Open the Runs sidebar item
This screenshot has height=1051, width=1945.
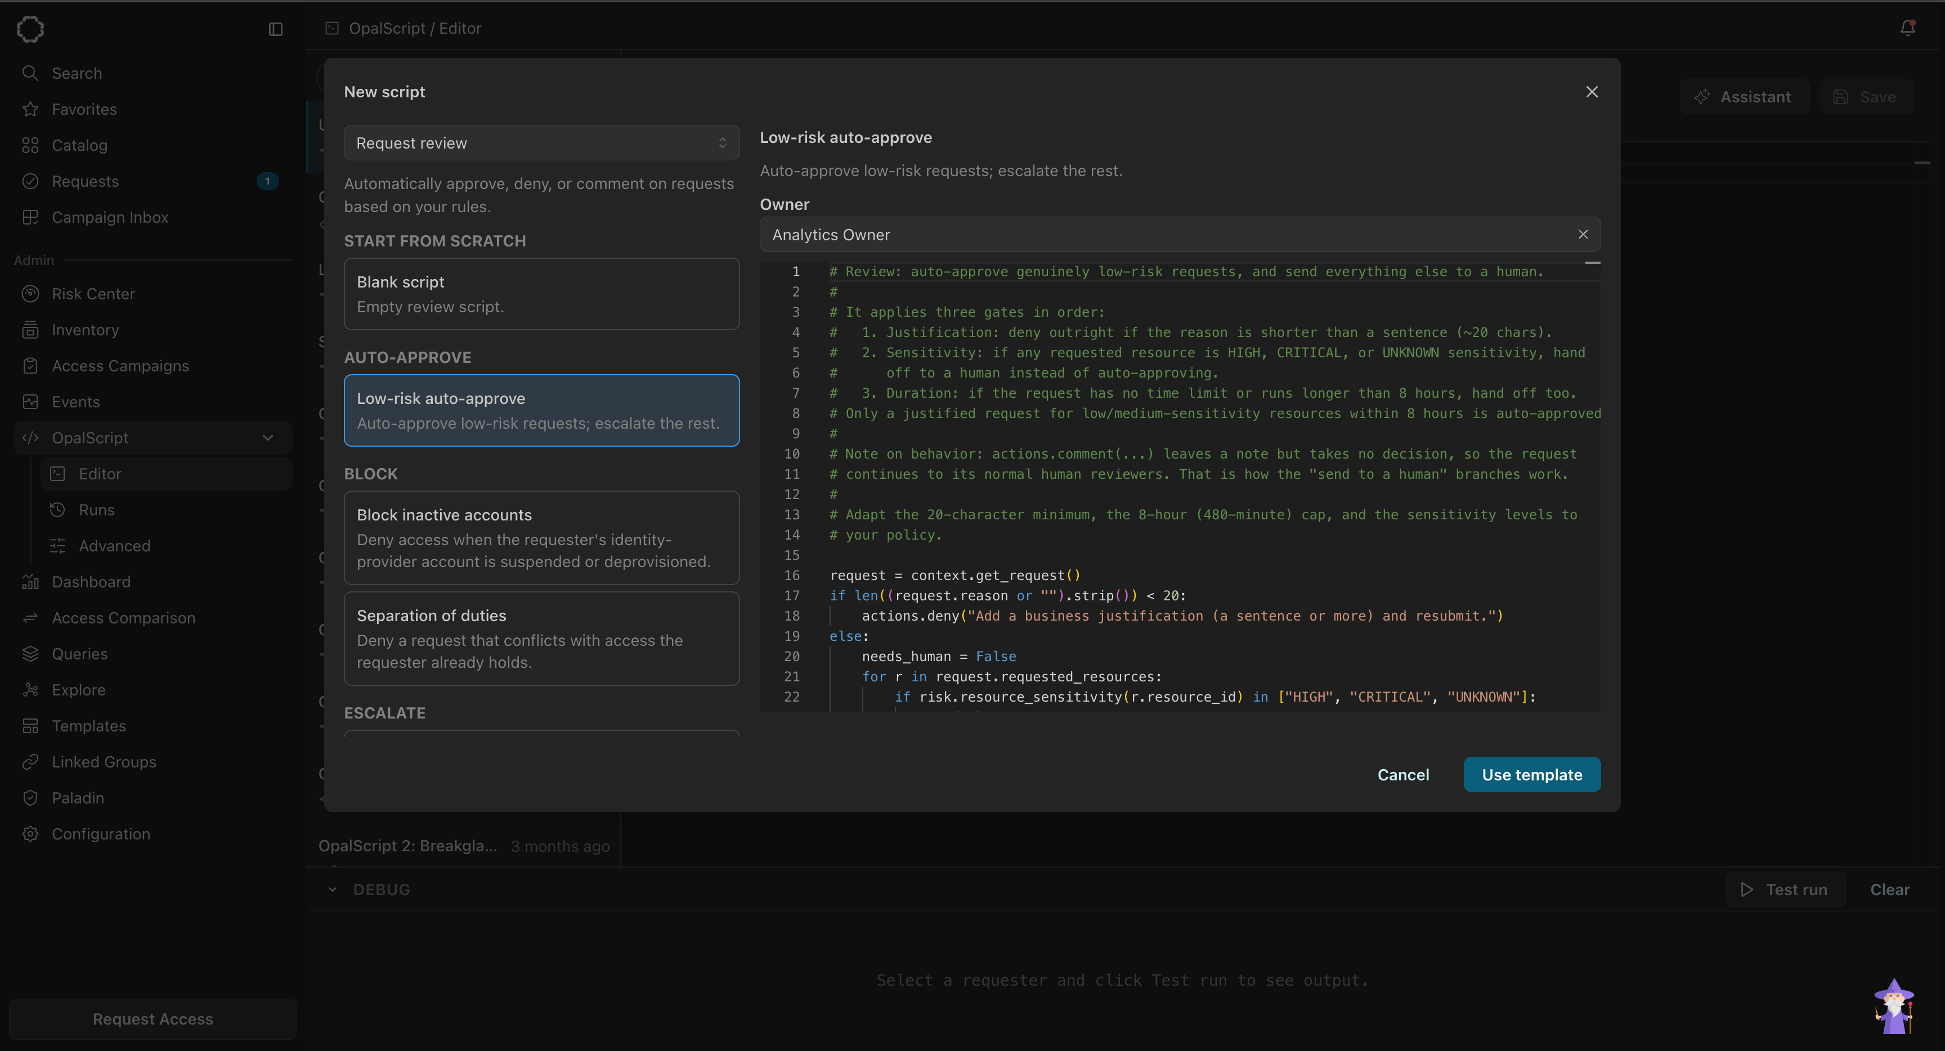[x=166, y=510]
